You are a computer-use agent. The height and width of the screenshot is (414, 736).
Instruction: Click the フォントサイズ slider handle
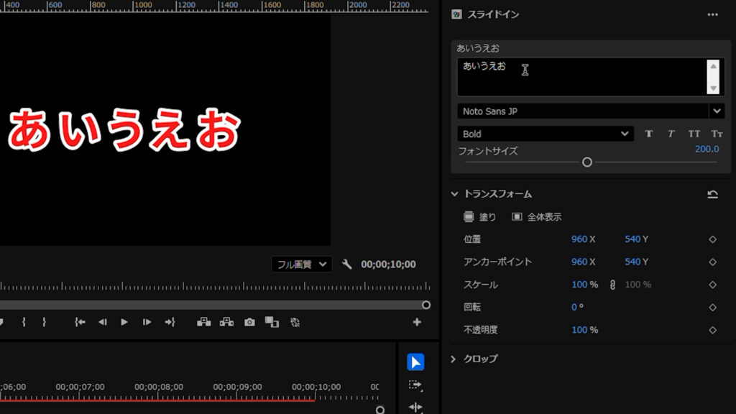587,162
